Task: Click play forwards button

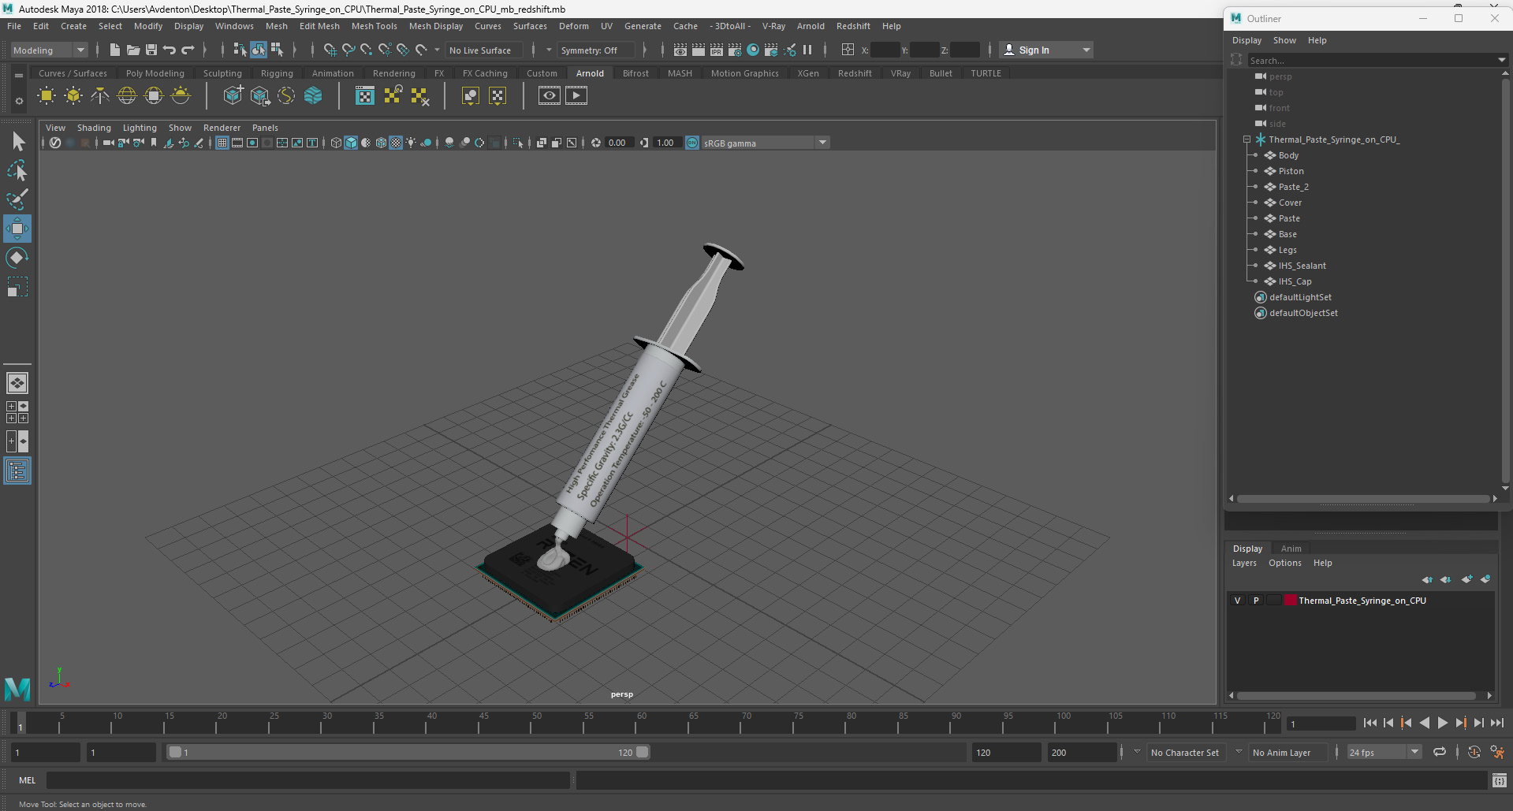Action: 1442,723
